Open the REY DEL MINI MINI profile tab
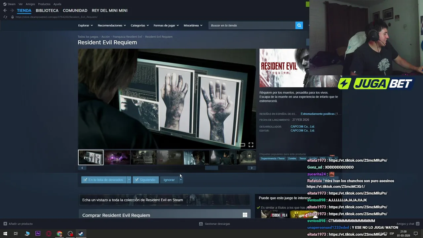This screenshot has height=238, width=423. pos(109,11)
